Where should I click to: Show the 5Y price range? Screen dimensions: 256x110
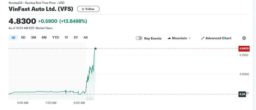click(76, 38)
